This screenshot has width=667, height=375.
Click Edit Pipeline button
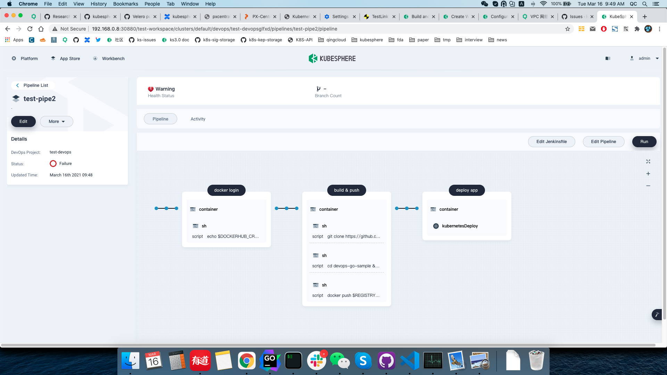[604, 142]
